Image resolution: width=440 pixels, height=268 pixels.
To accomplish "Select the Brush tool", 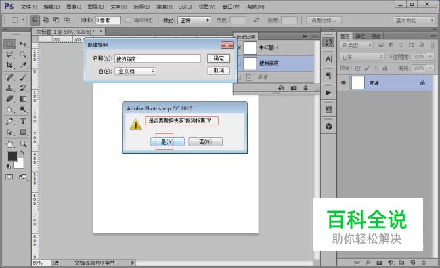I will 23,77.
